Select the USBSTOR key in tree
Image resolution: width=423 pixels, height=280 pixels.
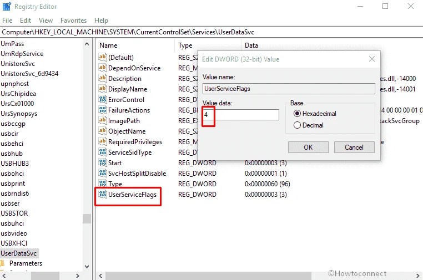coord(14,213)
